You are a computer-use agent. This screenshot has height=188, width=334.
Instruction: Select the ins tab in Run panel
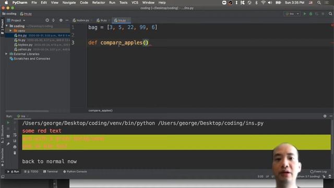tap(22, 116)
